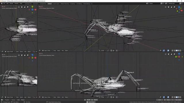Open the timeline Playback menu
The width and height of the screenshot is (184, 103).
[7, 100]
